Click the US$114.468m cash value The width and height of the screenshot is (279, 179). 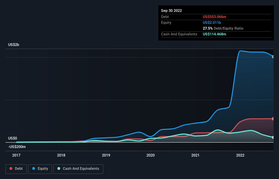pos(214,34)
